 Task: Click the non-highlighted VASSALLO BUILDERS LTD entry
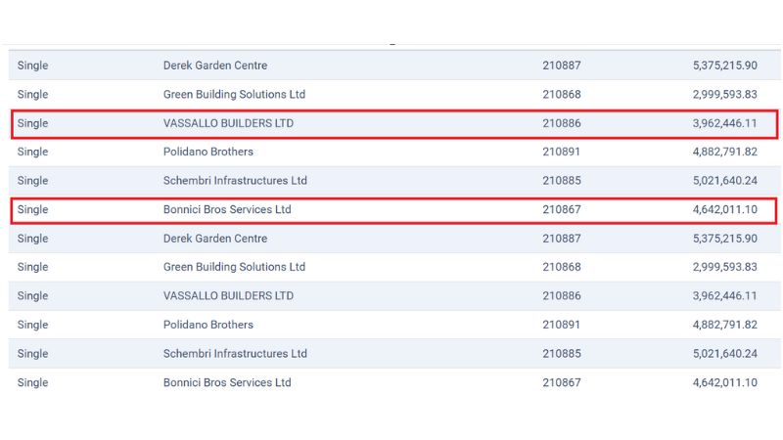[x=228, y=296]
